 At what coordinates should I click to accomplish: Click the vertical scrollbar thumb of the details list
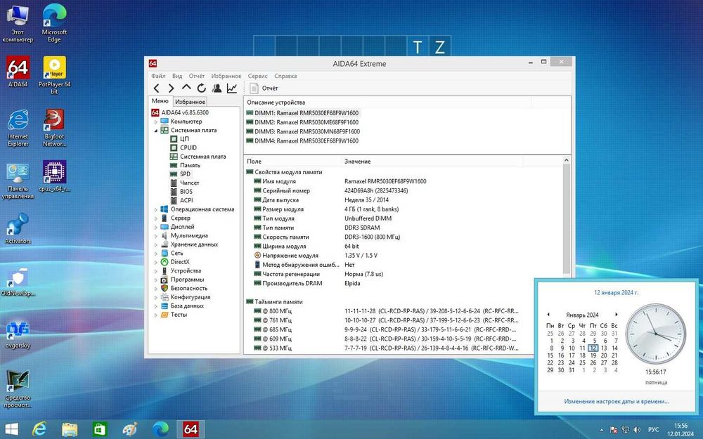point(566,219)
